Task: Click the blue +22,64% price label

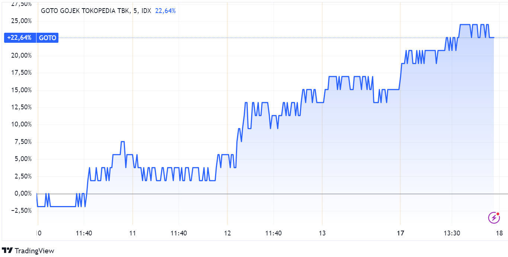Action: pos(20,38)
